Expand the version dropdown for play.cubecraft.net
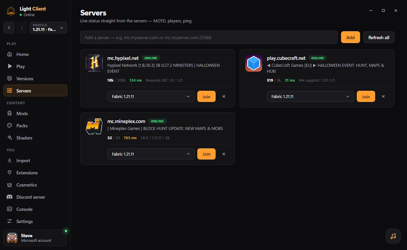Screen dimensions: 407x250 coord(311,96)
